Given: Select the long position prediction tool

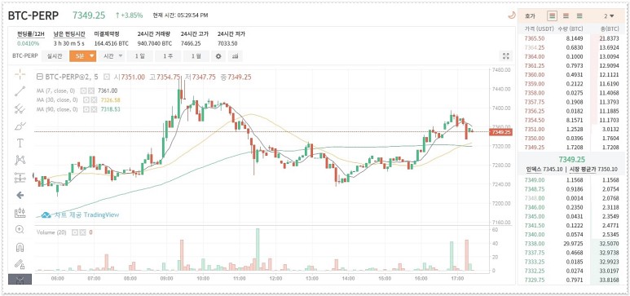Looking at the screenshot, I should pyautogui.click(x=20, y=178).
